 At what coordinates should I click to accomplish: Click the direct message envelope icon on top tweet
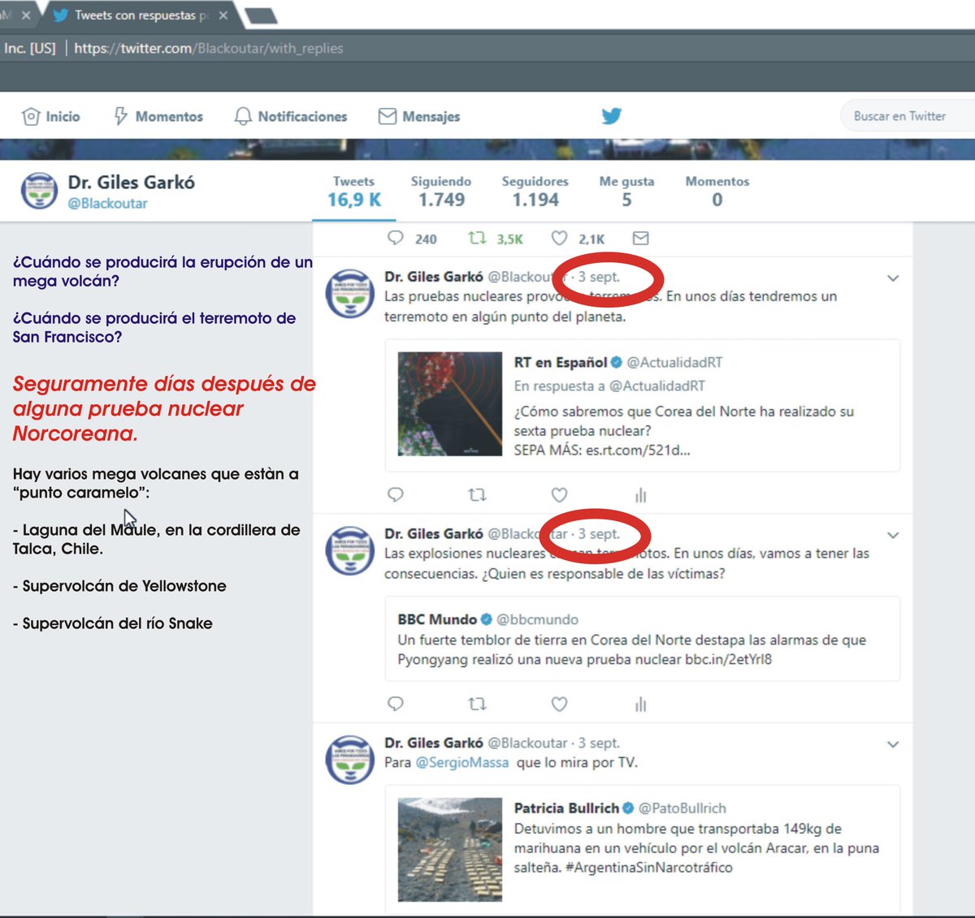click(641, 238)
